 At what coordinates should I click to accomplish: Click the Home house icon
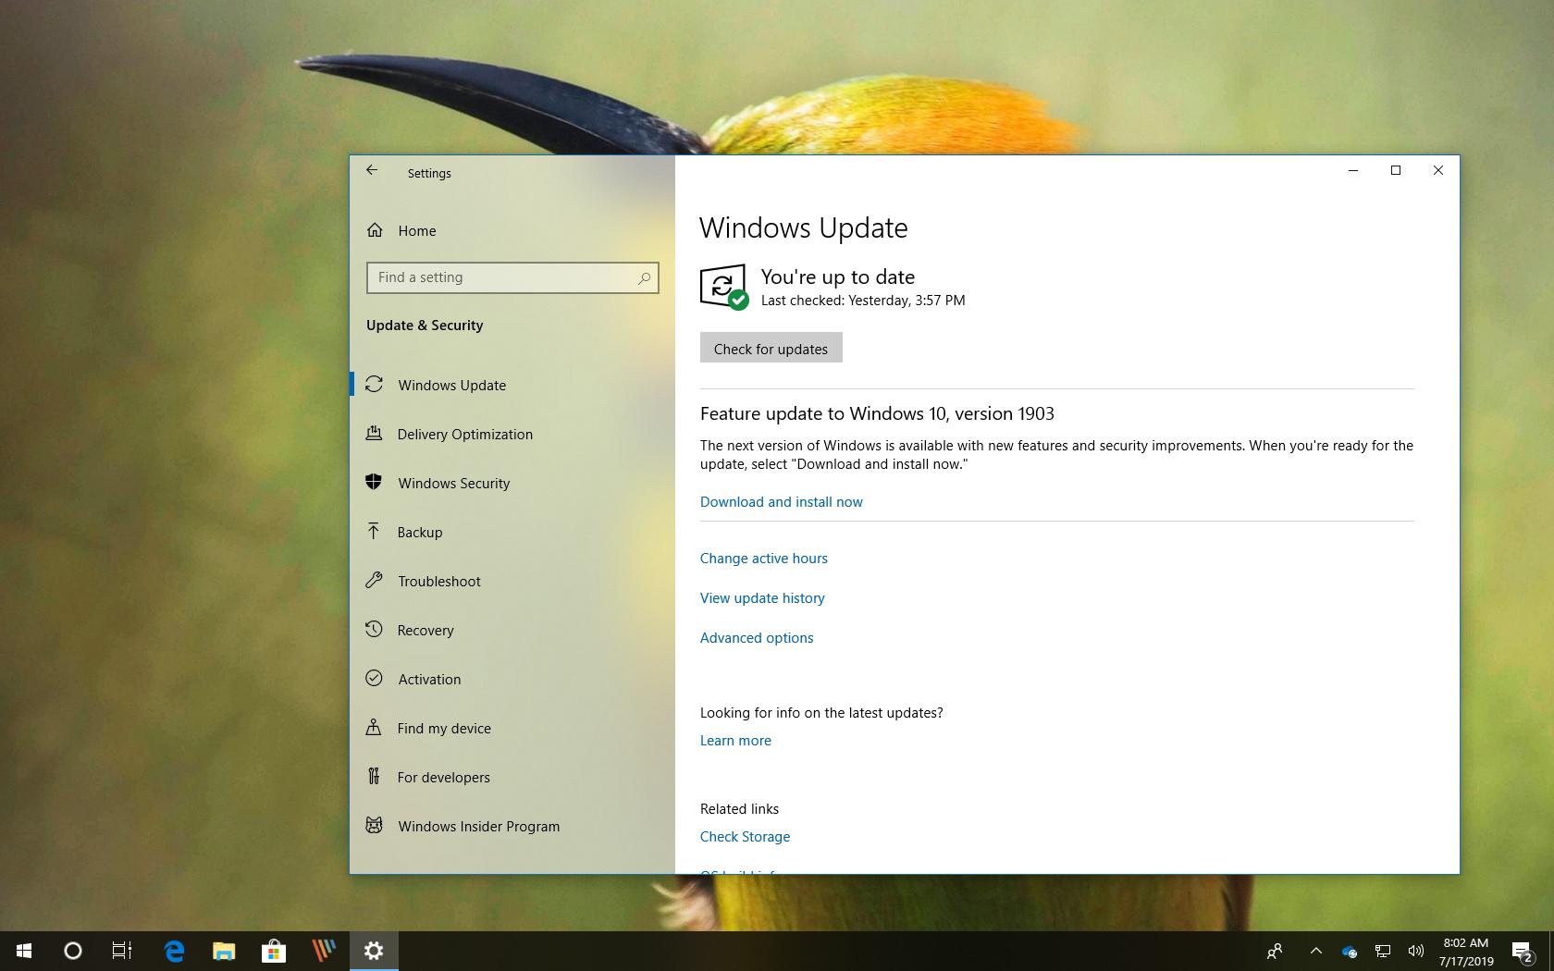click(375, 230)
